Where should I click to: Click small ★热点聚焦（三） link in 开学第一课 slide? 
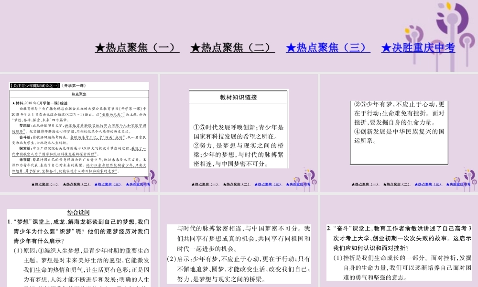click(108, 184)
